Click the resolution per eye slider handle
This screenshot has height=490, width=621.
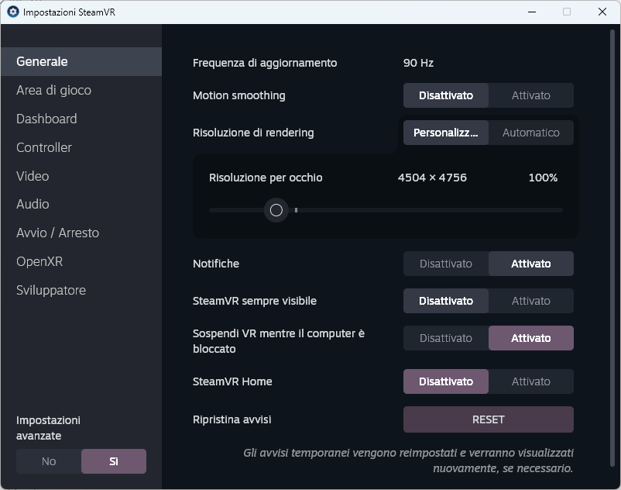pos(276,210)
